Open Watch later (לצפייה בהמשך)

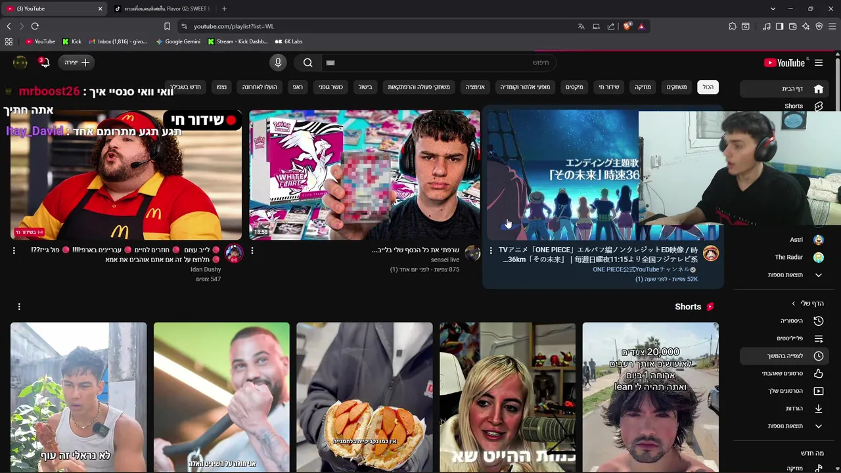pos(784,356)
